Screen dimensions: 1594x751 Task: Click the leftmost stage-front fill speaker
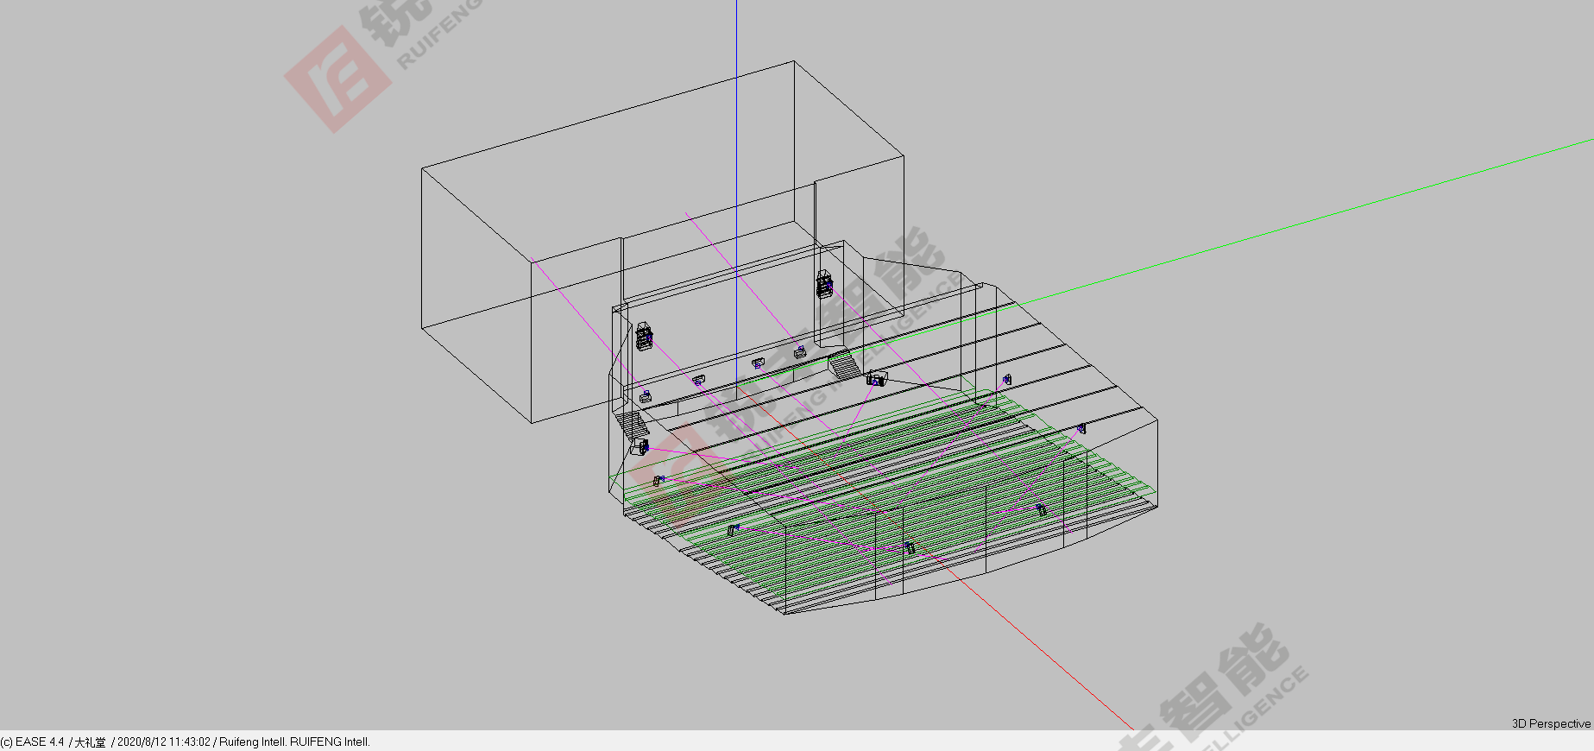[x=646, y=396]
